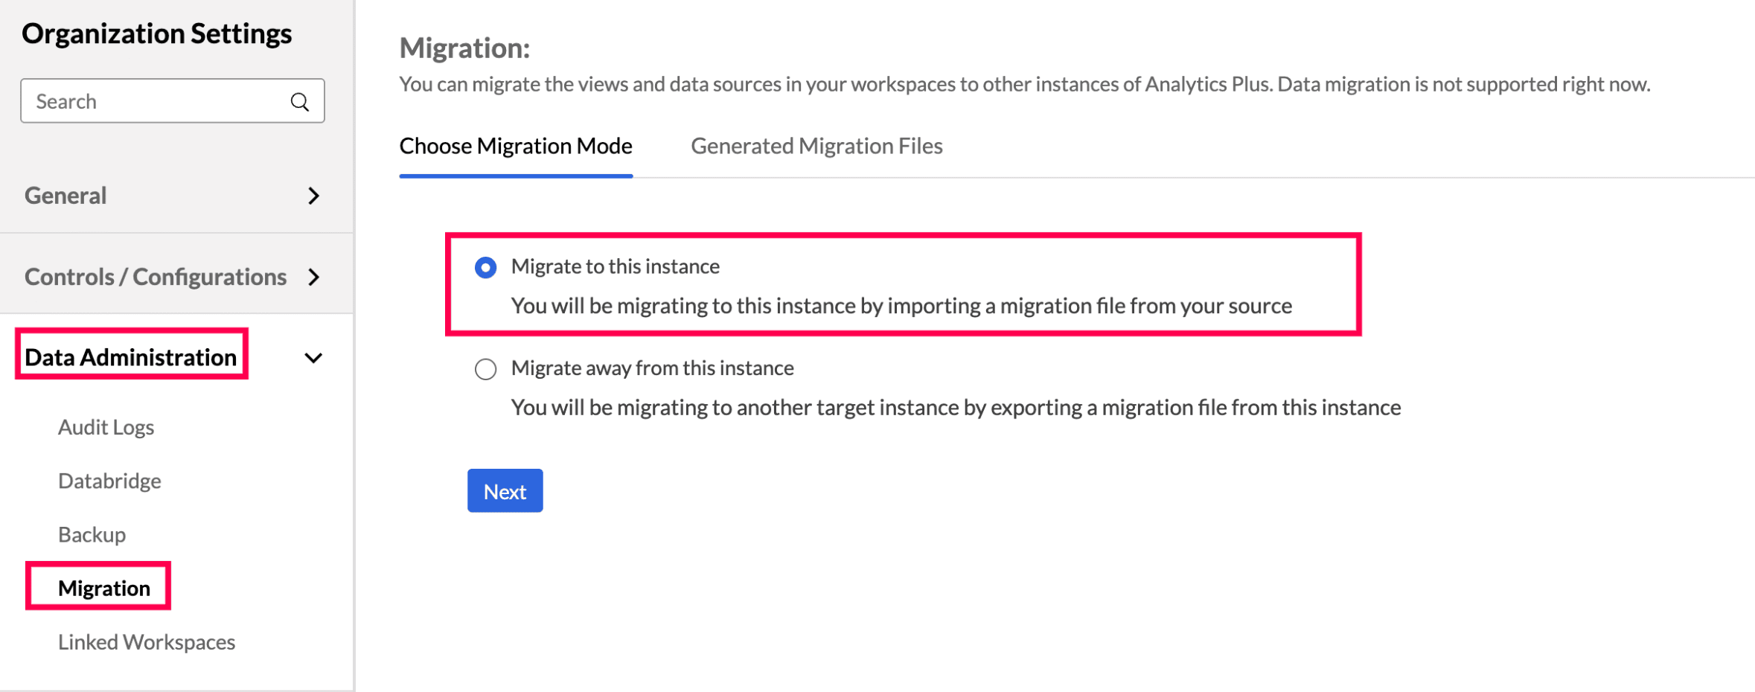Select 'Migrate away from this instance' radio button

pos(486,369)
